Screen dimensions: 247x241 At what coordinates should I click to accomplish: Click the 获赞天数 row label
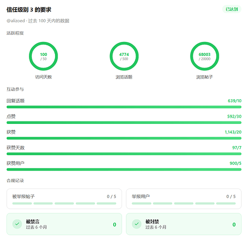(x=15, y=147)
